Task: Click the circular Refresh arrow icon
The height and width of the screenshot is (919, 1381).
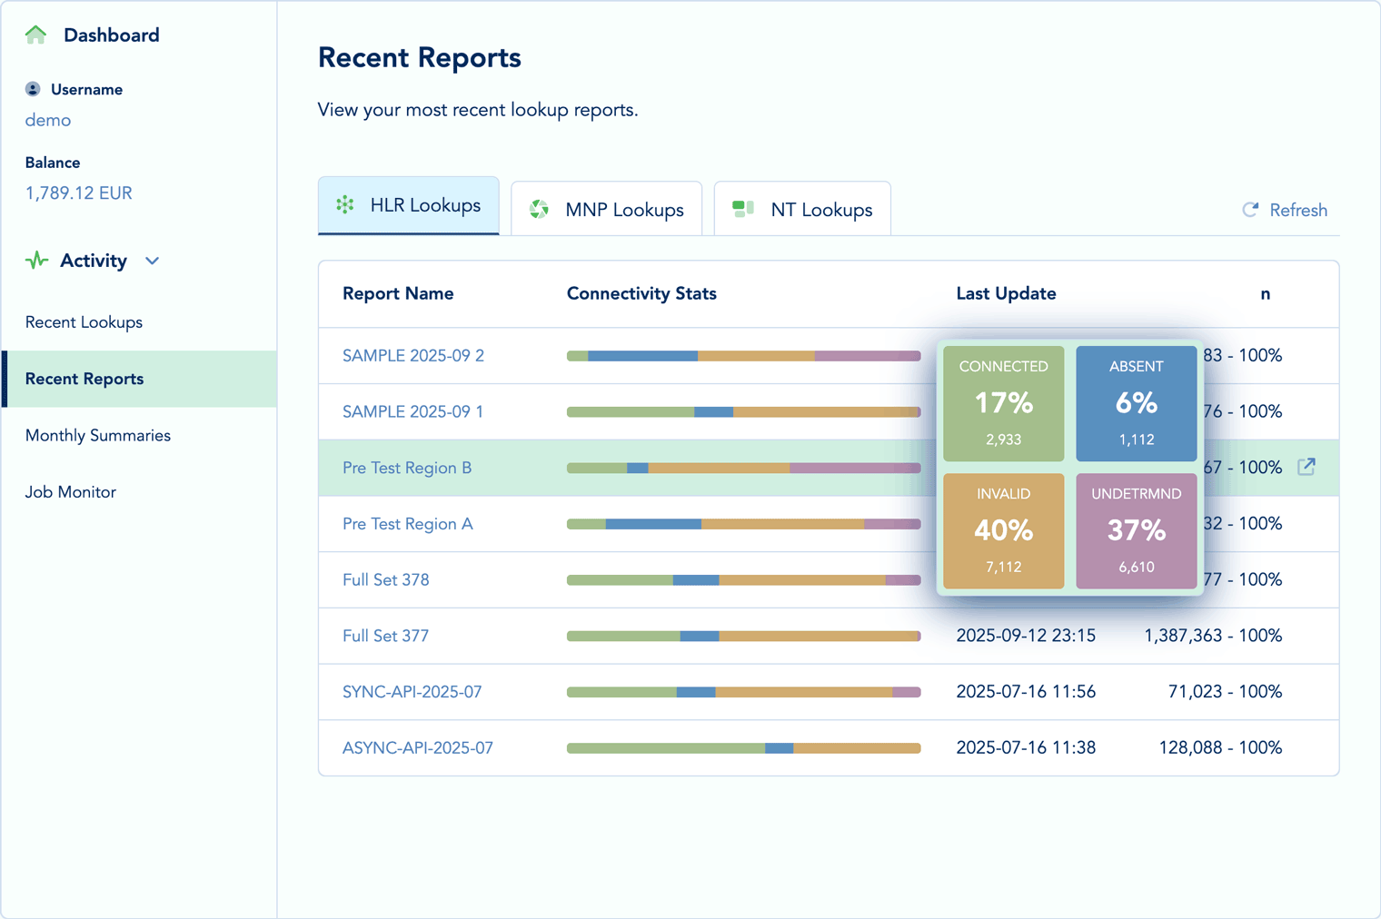Action: tap(1250, 210)
